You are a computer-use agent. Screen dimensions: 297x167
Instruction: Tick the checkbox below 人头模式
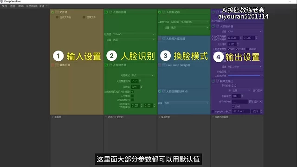point(132,100)
